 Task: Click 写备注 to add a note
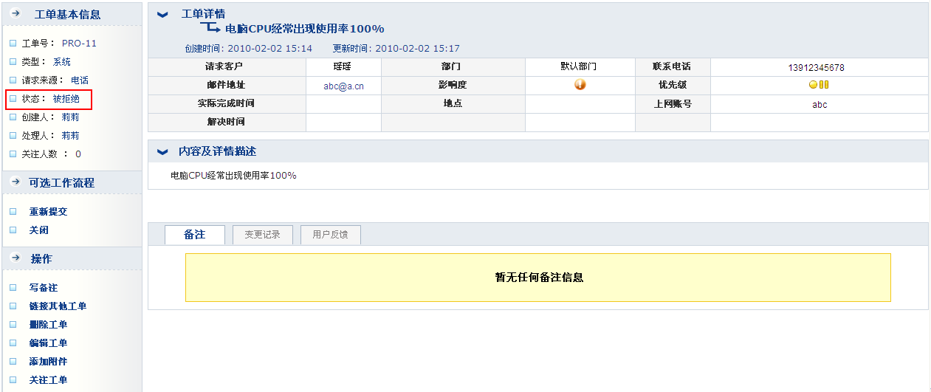[43, 287]
